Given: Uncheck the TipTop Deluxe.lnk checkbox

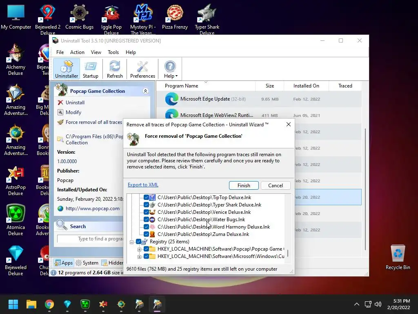Looking at the screenshot, I should 146,197.
